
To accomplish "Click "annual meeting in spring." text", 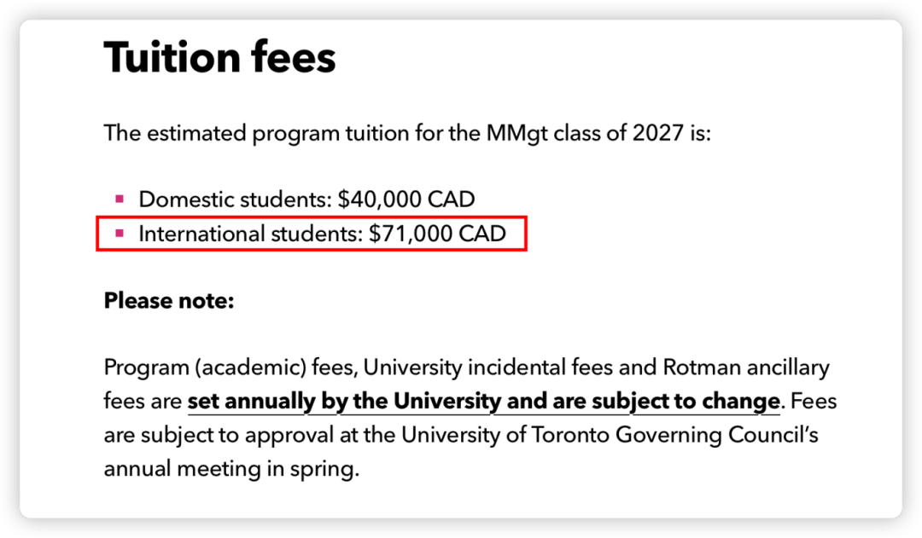I will pyautogui.click(x=228, y=469).
